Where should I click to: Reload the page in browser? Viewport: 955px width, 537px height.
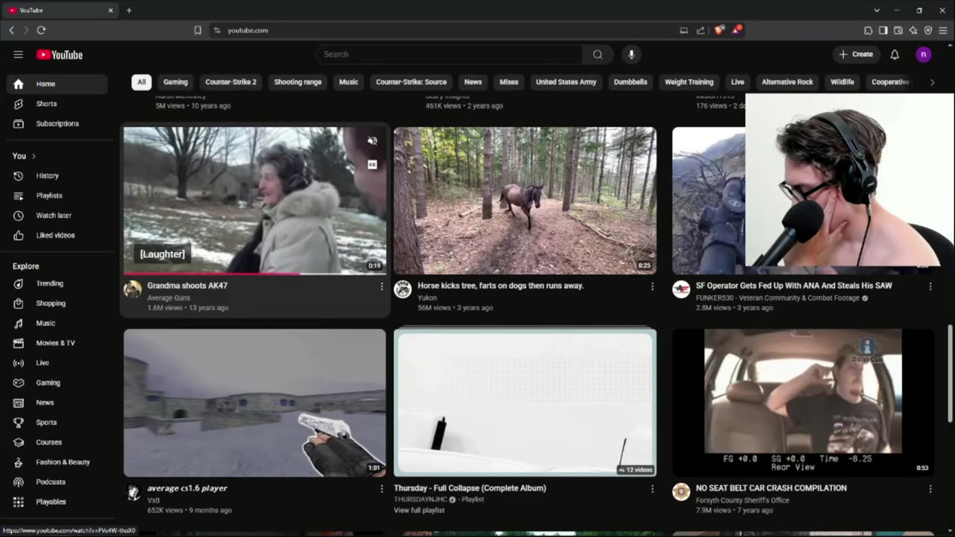(41, 31)
